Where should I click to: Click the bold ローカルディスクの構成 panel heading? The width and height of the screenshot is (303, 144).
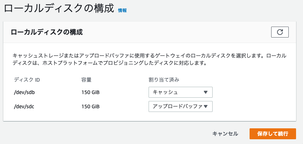[x=47, y=32]
